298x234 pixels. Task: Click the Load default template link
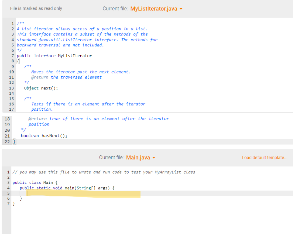264,158
